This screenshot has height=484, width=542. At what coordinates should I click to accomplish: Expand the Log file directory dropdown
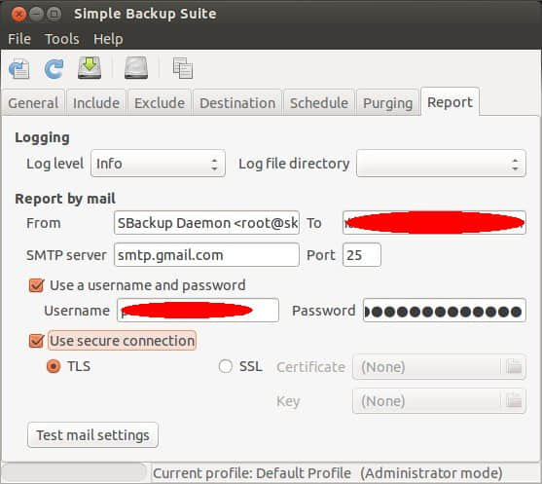click(x=441, y=164)
